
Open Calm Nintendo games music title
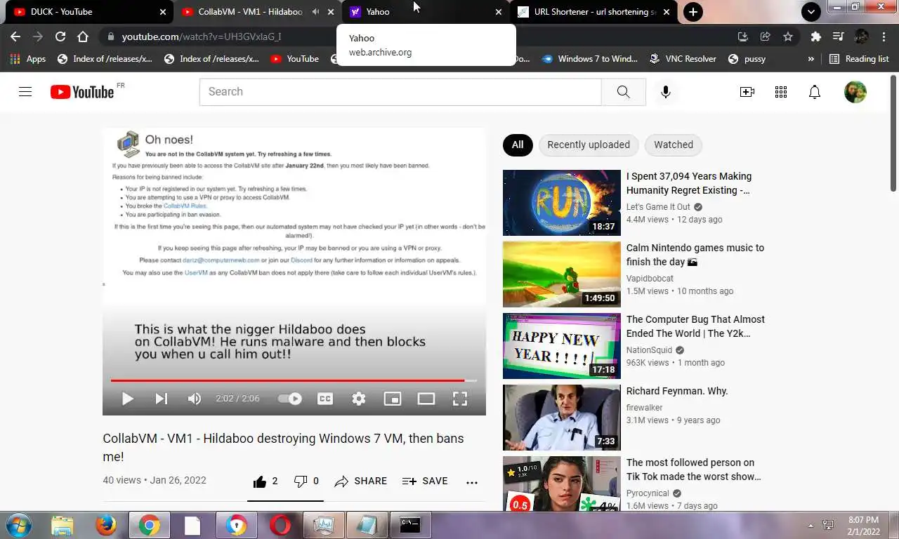point(695,255)
